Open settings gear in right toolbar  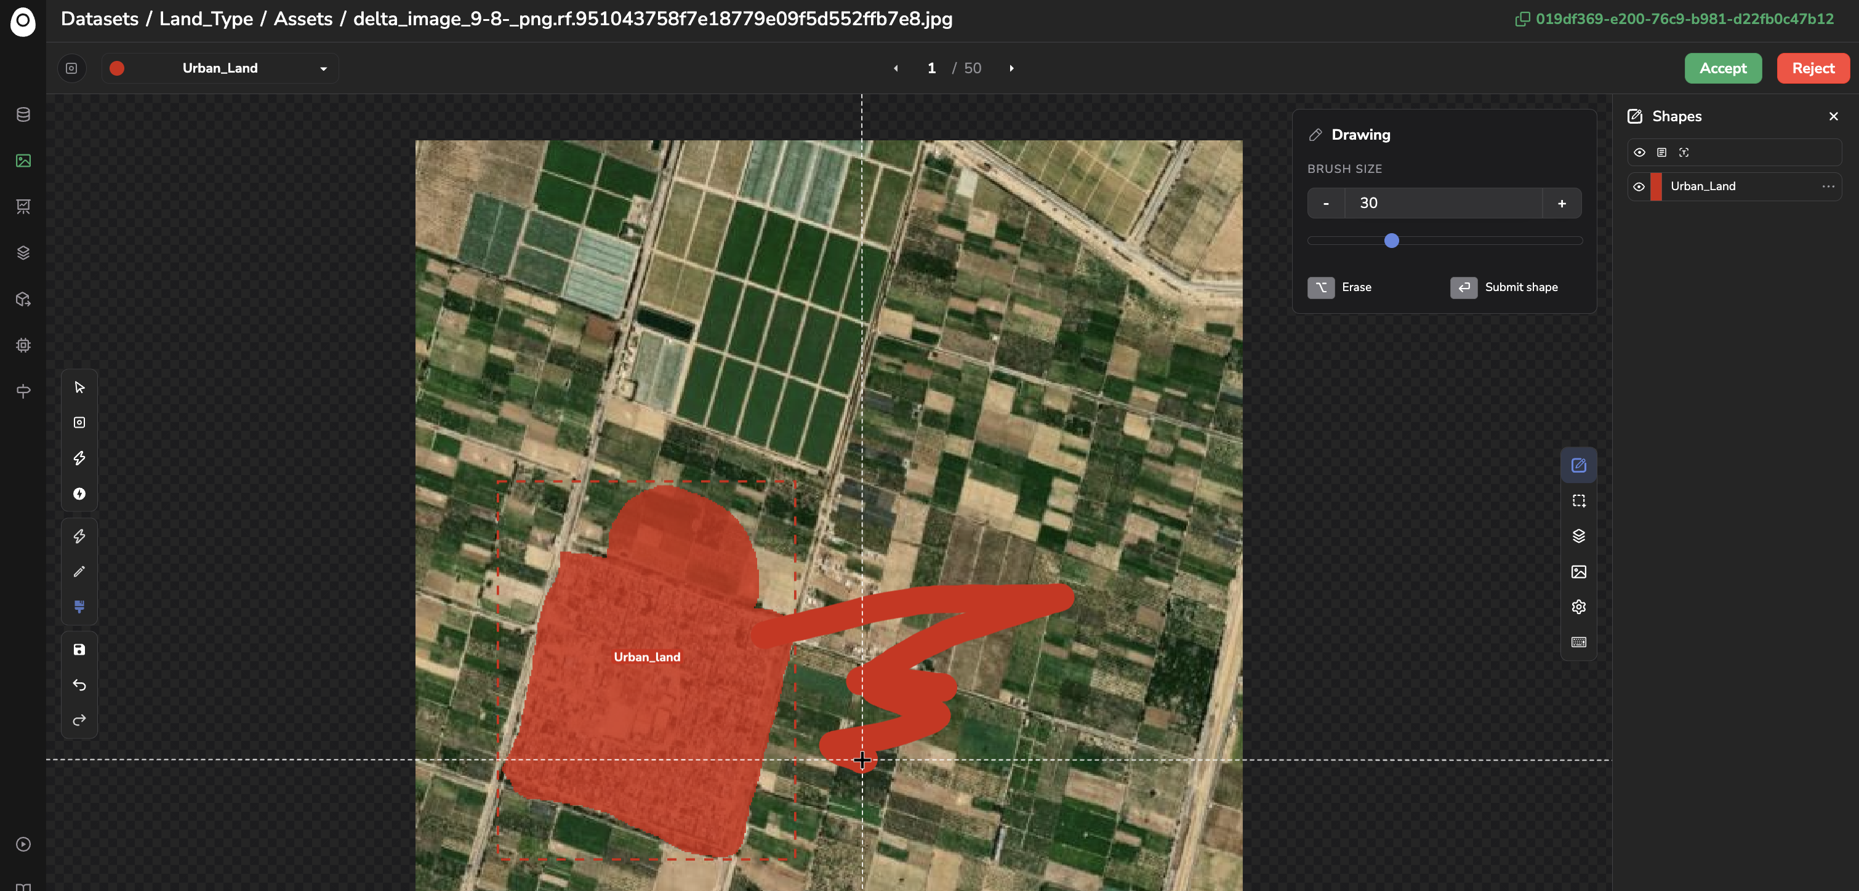[x=1578, y=607]
